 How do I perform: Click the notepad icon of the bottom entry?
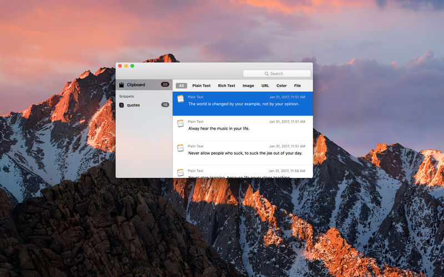180,172
